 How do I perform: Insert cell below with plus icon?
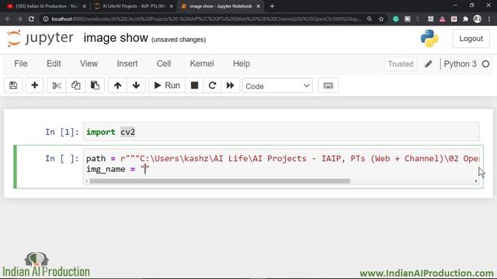(x=34, y=85)
